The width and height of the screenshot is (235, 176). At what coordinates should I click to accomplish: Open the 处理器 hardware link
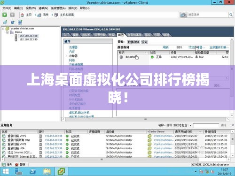click(x=73, y=47)
